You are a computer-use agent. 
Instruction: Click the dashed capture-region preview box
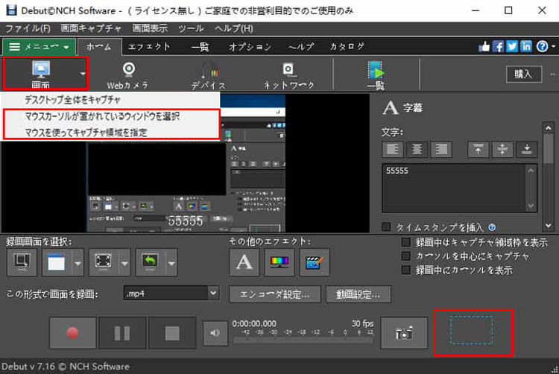pyautogui.click(x=472, y=331)
